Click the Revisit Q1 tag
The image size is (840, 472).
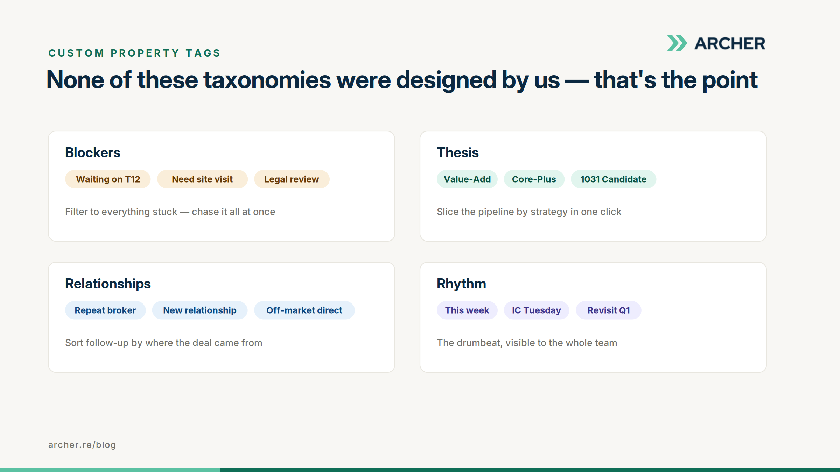coord(609,310)
